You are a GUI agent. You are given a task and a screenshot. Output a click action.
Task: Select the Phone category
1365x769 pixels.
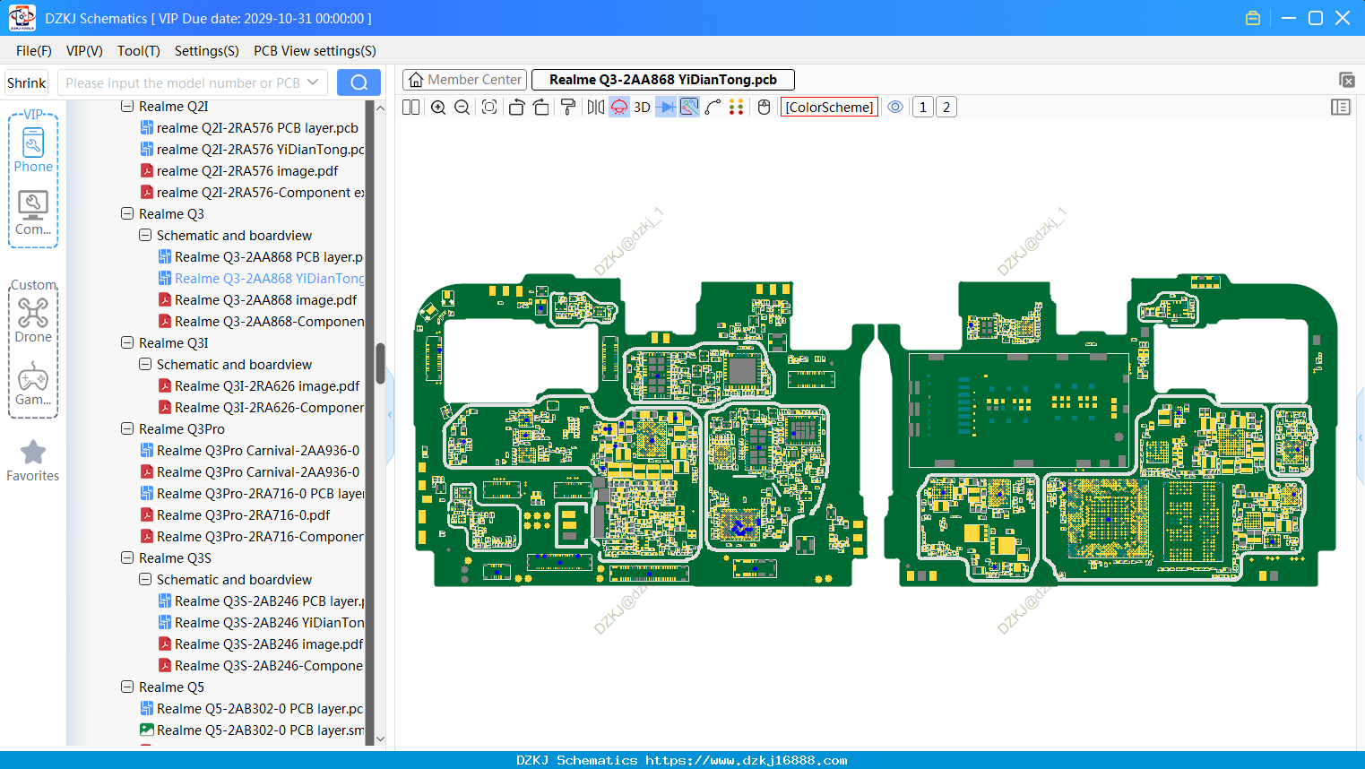pyautogui.click(x=33, y=150)
